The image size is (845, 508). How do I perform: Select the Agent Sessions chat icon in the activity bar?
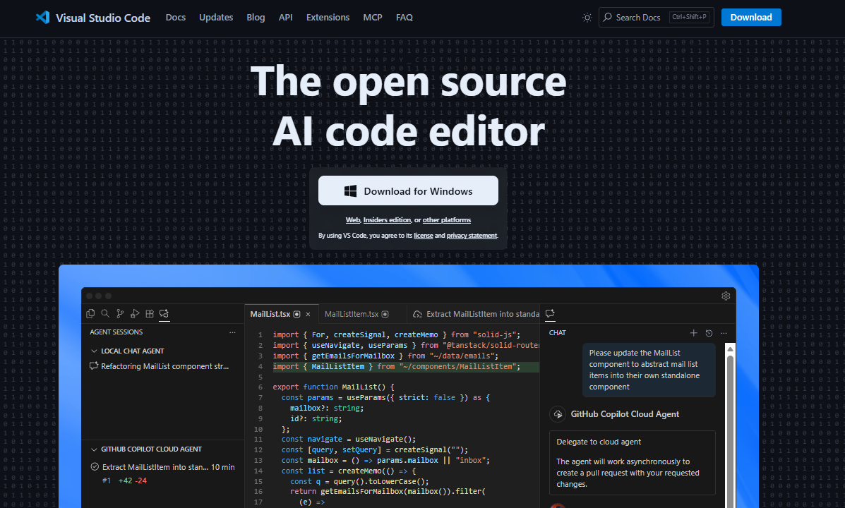[164, 313]
